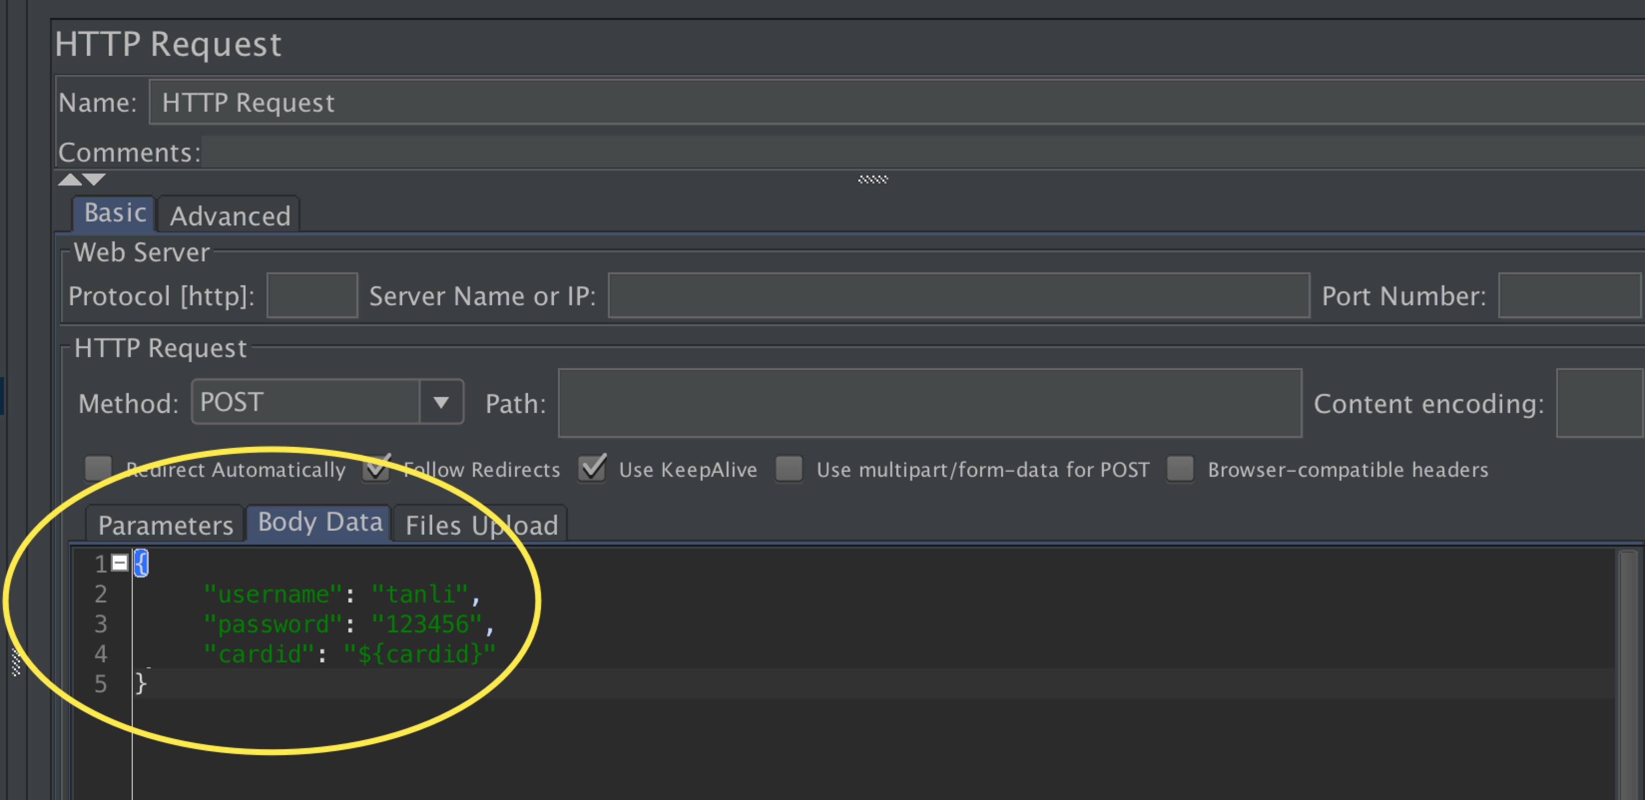Open the Method dropdown arrow
Screen dimensions: 1645x800
pyautogui.click(x=441, y=402)
